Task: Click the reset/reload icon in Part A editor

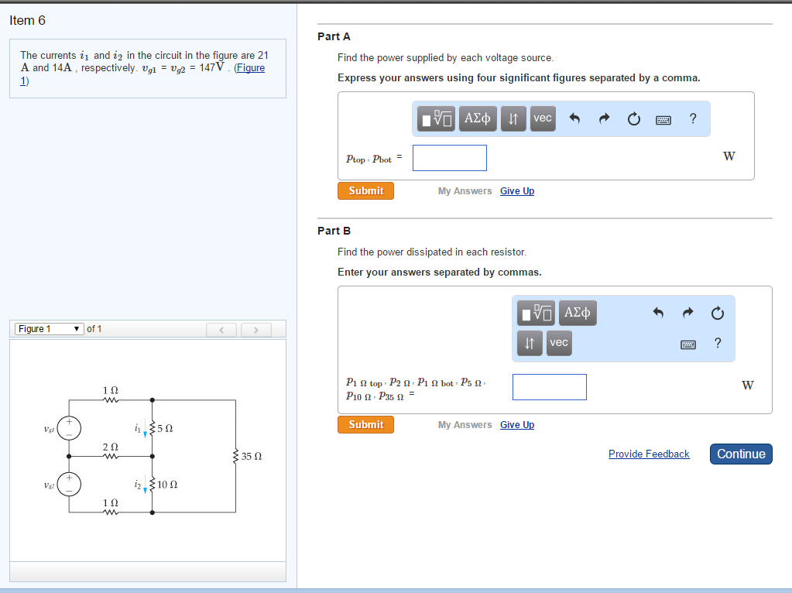Action: (633, 118)
